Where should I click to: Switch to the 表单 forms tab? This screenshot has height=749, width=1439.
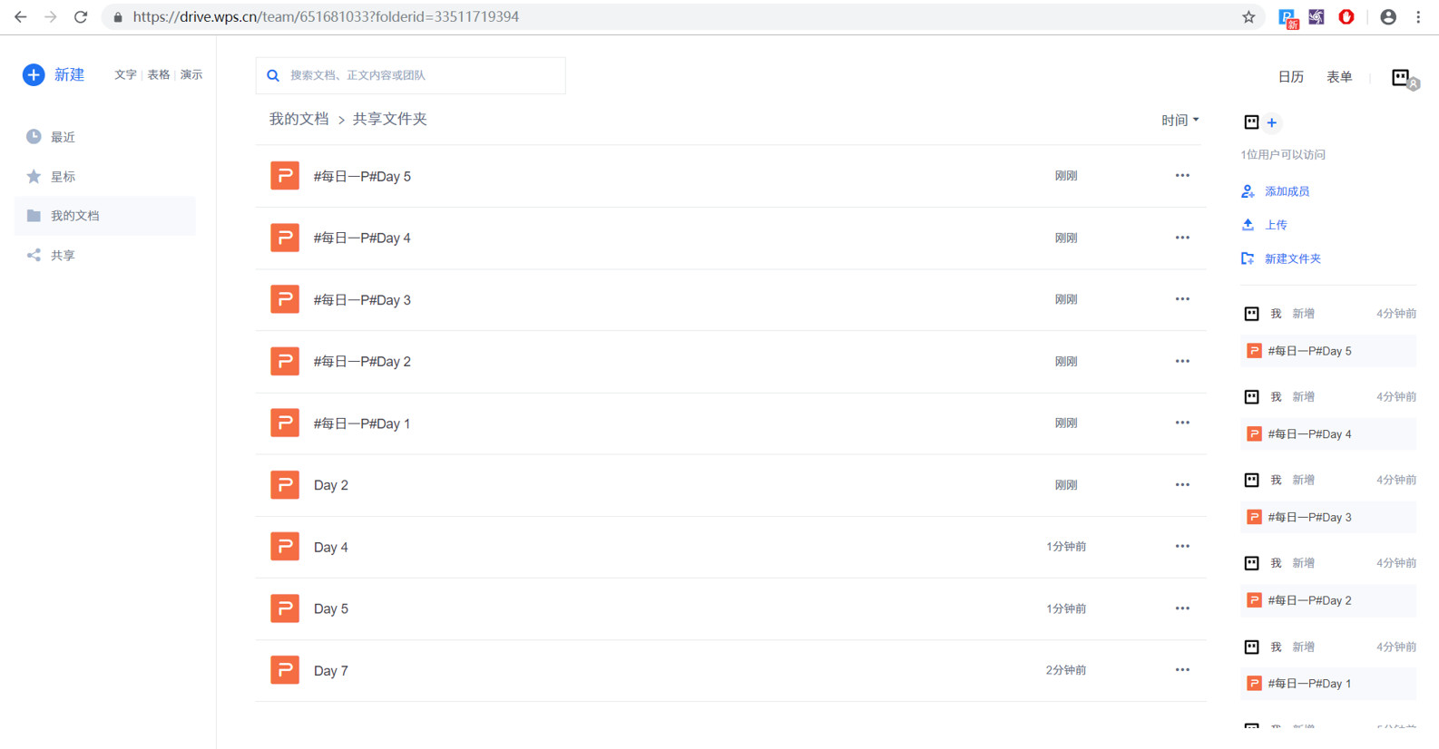(x=1339, y=77)
